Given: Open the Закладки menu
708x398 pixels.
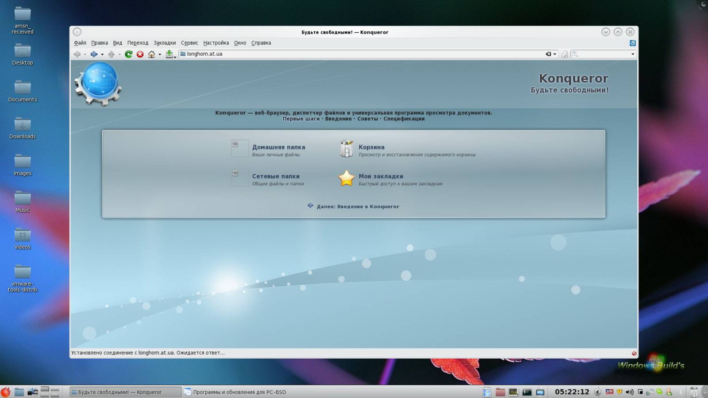Looking at the screenshot, I should (x=165, y=43).
